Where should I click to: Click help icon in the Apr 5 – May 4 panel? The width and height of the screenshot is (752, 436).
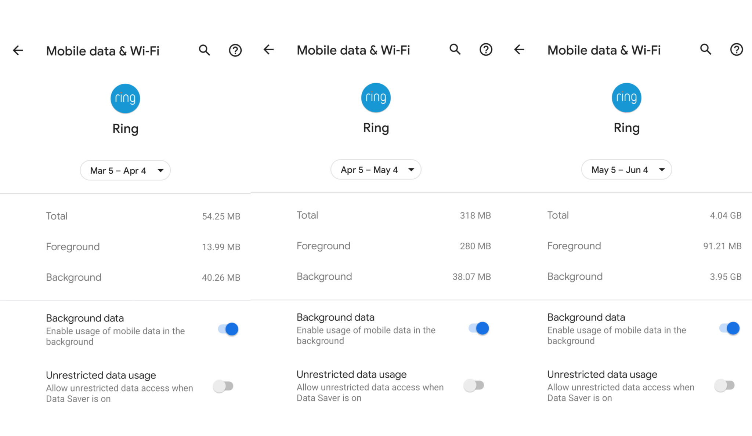click(486, 50)
